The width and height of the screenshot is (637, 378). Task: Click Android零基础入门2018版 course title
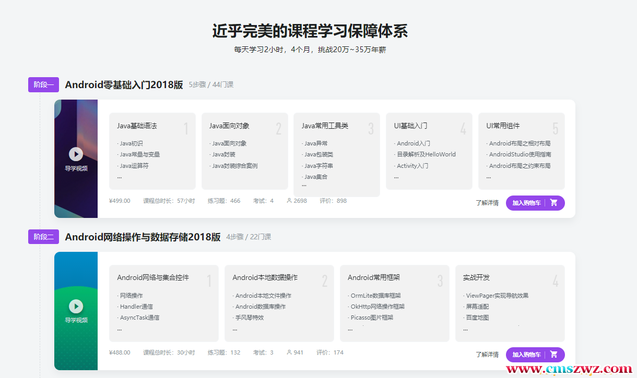(124, 85)
